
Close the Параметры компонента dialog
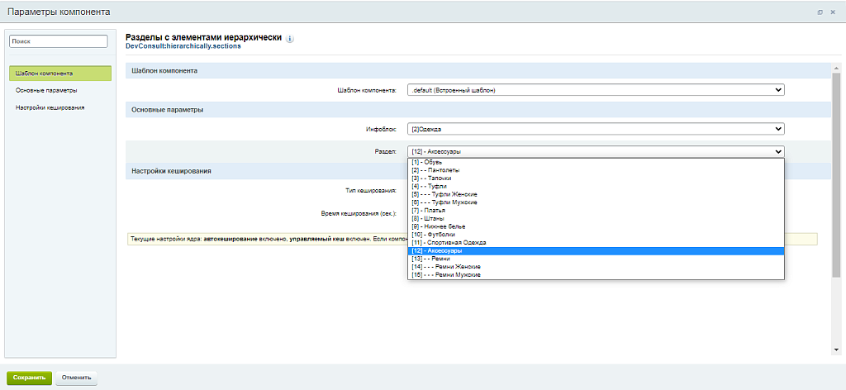[833, 12]
